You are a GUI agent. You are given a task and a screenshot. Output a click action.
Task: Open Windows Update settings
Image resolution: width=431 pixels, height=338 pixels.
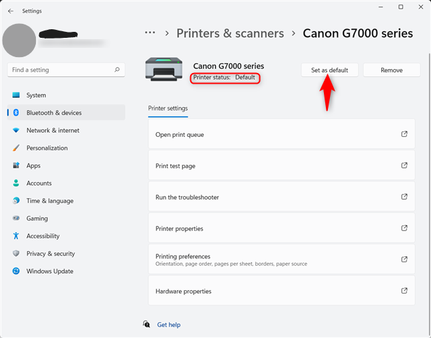pos(67,271)
